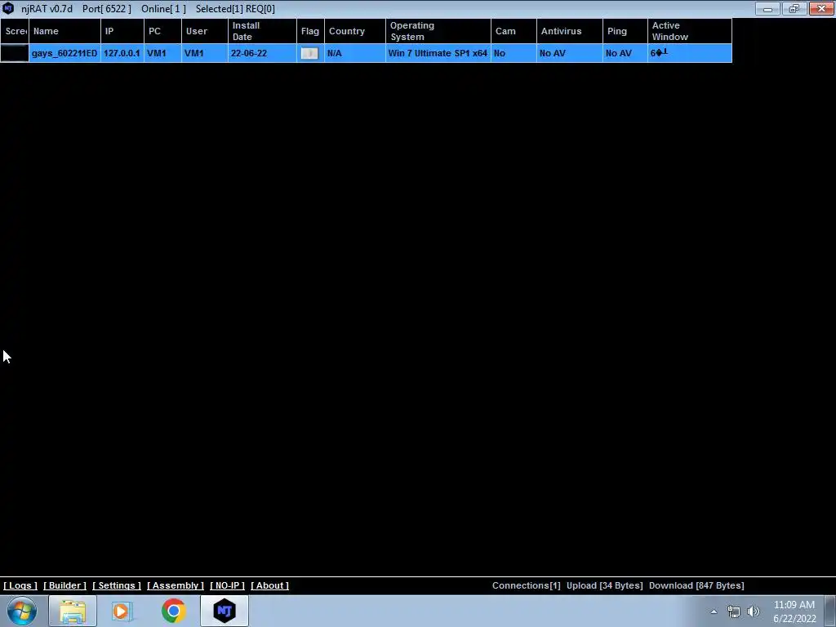Show hidden system tray icons
Image resolution: width=836 pixels, height=627 pixels.
714,611
